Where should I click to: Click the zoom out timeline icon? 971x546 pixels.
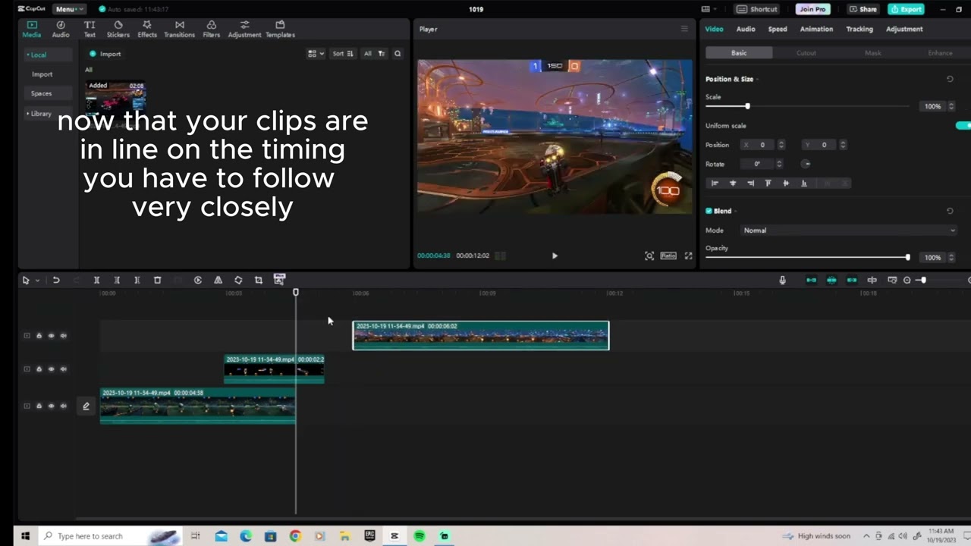pos(907,281)
